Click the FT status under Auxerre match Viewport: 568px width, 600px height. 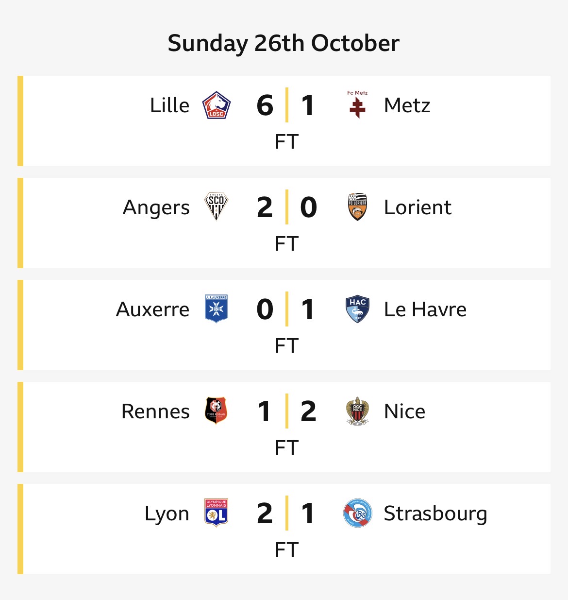pyautogui.click(x=286, y=346)
